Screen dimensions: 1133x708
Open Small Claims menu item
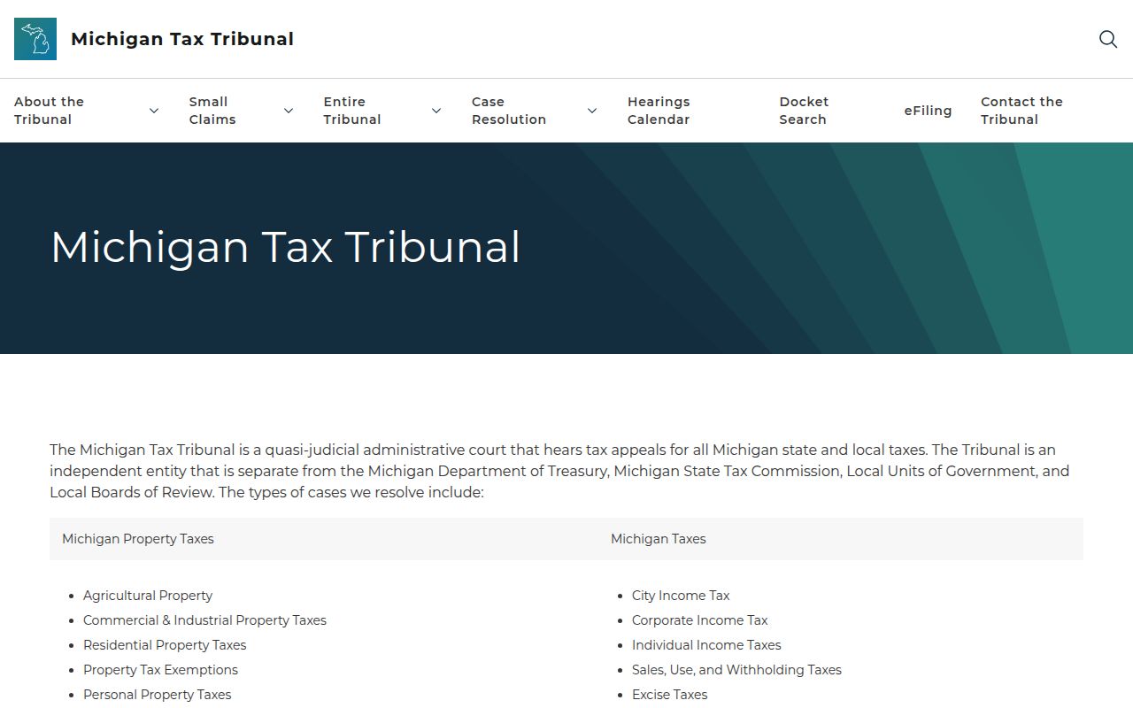212,111
